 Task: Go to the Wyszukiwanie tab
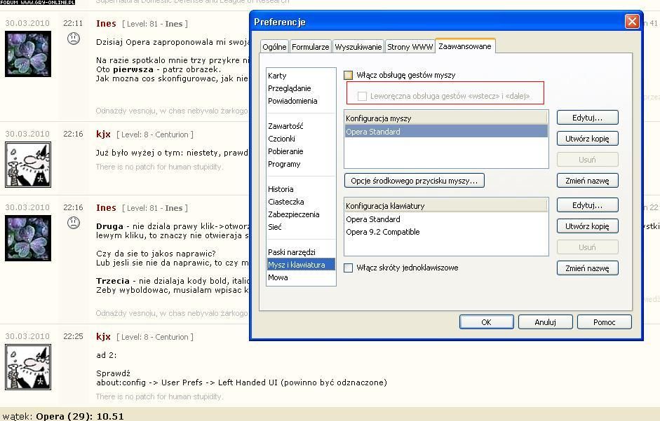pyautogui.click(x=358, y=47)
